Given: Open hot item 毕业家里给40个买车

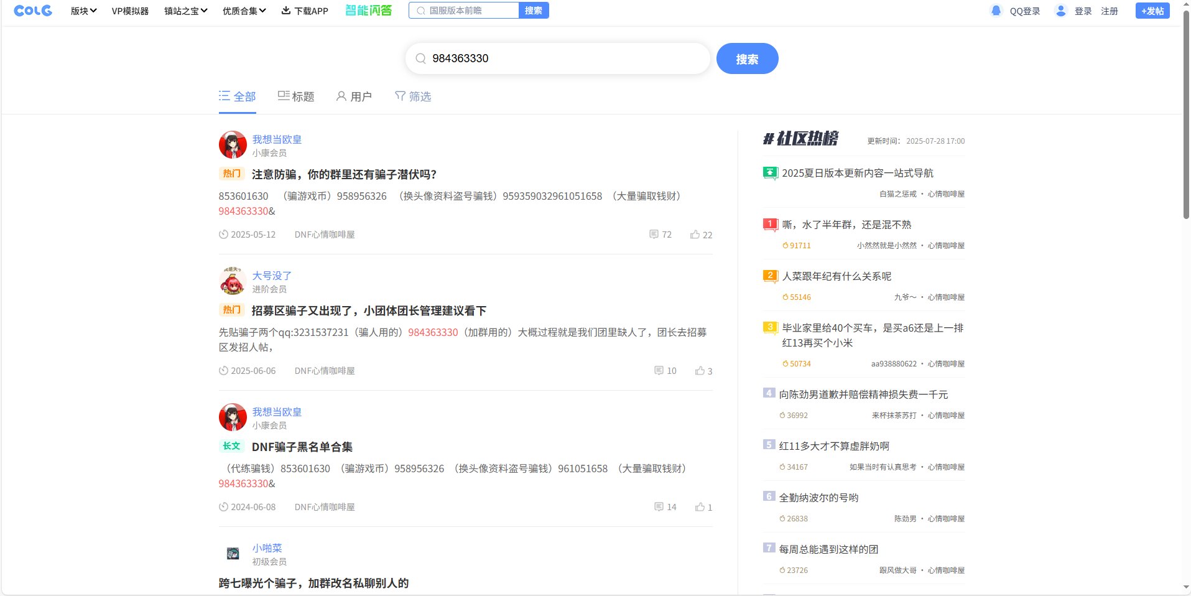Looking at the screenshot, I should (873, 335).
